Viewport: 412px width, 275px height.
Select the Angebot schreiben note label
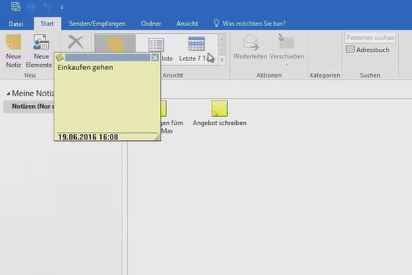coord(220,123)
